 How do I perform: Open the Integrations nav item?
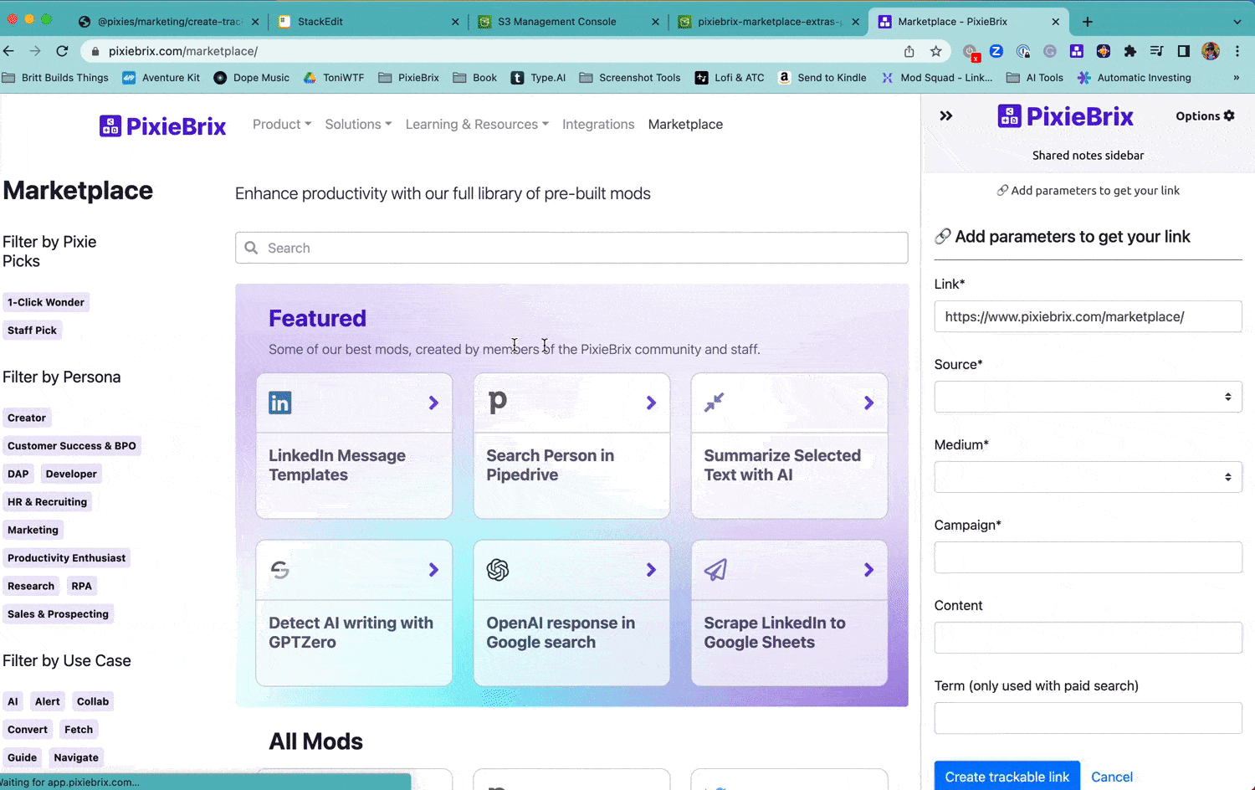(597, 124)
